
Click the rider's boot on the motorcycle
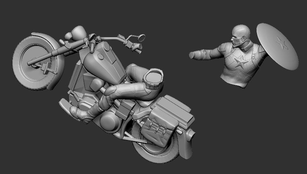[x=81, y=114]
